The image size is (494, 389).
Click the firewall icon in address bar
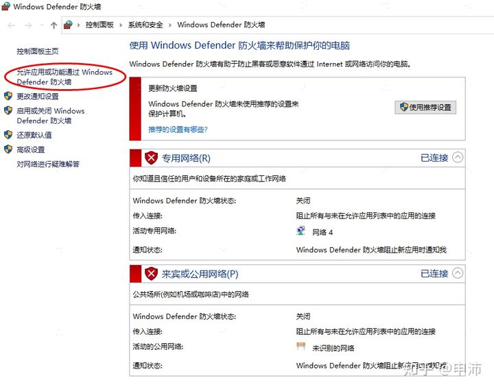(x=68, y=25)
